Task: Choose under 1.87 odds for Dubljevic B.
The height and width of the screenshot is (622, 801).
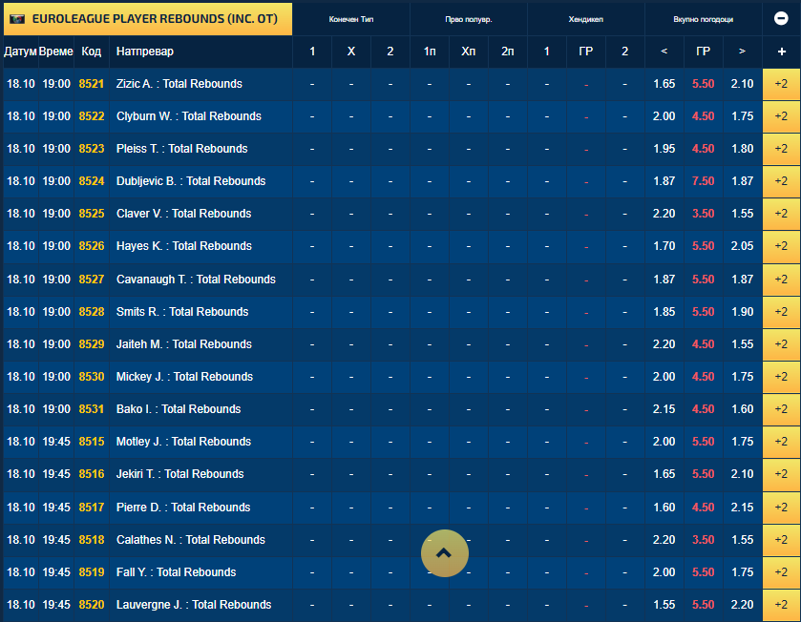Action: [664, 181]
